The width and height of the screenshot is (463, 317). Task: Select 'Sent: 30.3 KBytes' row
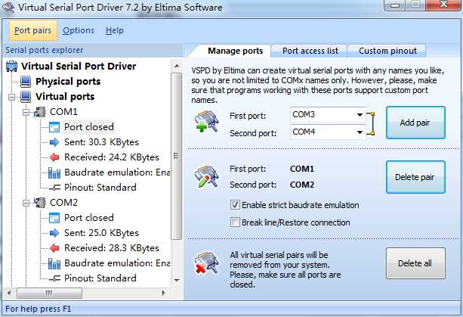[x=101, y=142]
